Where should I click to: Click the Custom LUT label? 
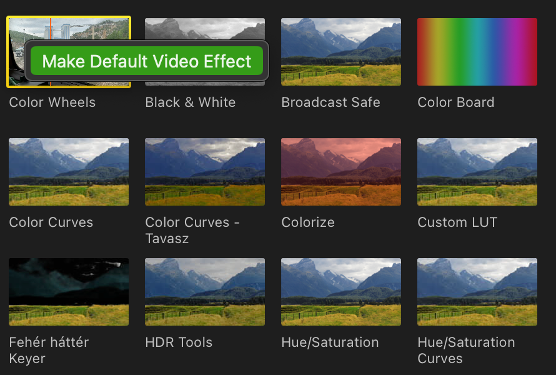coord(457,222)
